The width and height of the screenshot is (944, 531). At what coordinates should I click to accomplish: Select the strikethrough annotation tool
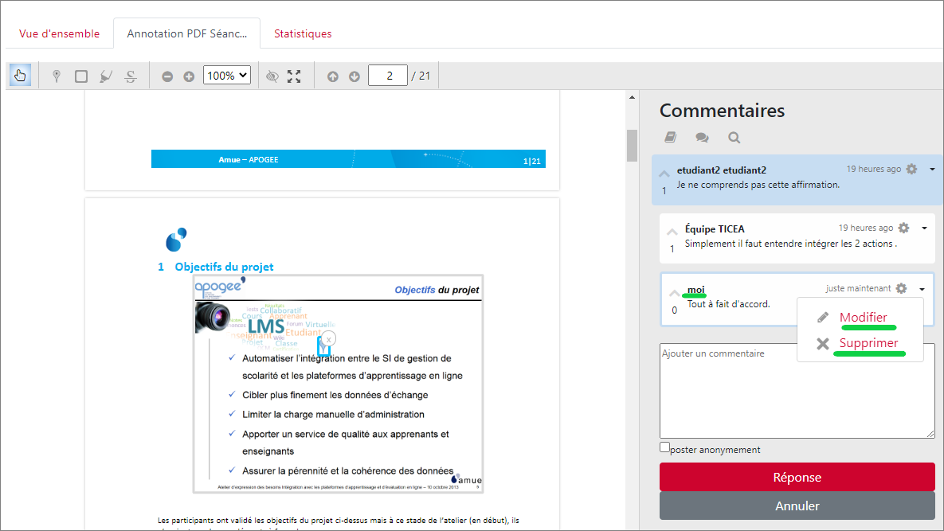(131, 76)
